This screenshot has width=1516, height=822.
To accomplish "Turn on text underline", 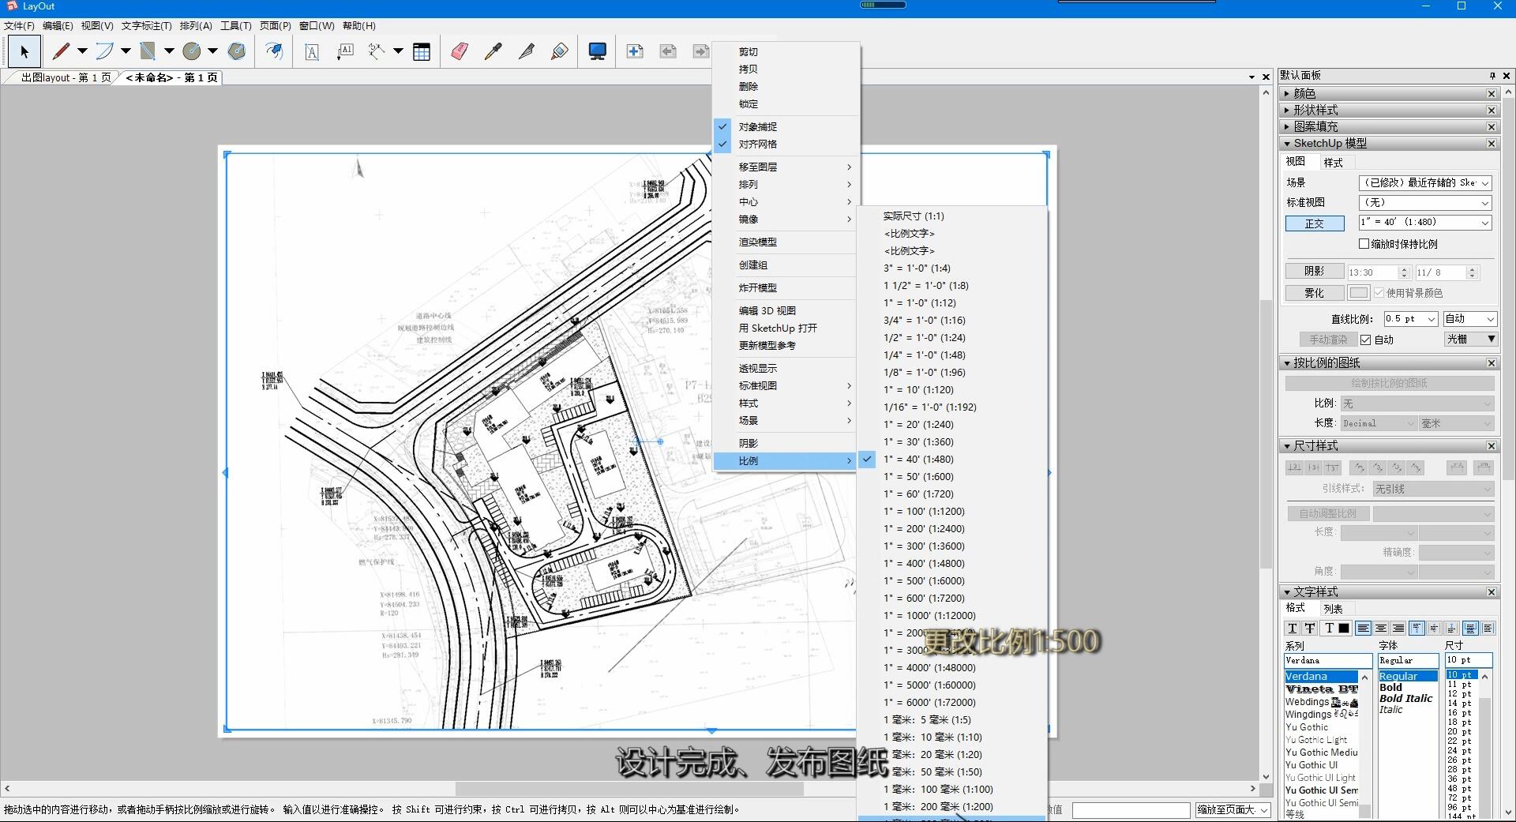I will 1293,629.
